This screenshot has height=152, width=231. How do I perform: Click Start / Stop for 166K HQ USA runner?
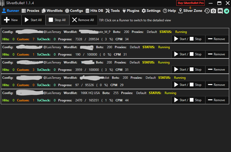pyautogui.click(x=188, y=100)
